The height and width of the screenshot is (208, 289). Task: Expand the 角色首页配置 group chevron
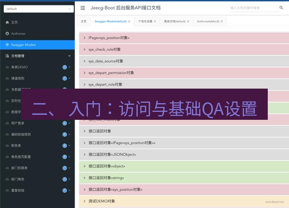point(70,157)
